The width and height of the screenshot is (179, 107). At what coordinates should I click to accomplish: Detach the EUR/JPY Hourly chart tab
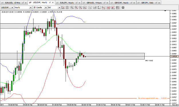pyautogui.click(x=76, y=3)
